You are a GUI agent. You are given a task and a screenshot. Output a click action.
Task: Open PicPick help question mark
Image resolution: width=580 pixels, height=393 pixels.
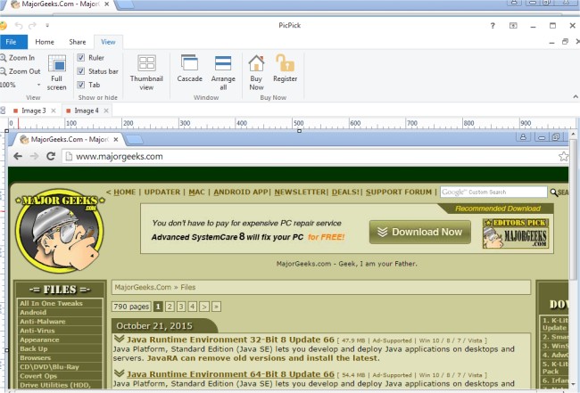pos(493,26)
